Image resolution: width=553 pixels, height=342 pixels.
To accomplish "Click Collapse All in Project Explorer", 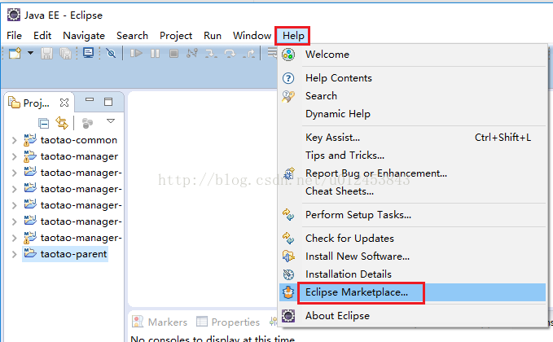I will pyautogui.click(x=44, y=124).
